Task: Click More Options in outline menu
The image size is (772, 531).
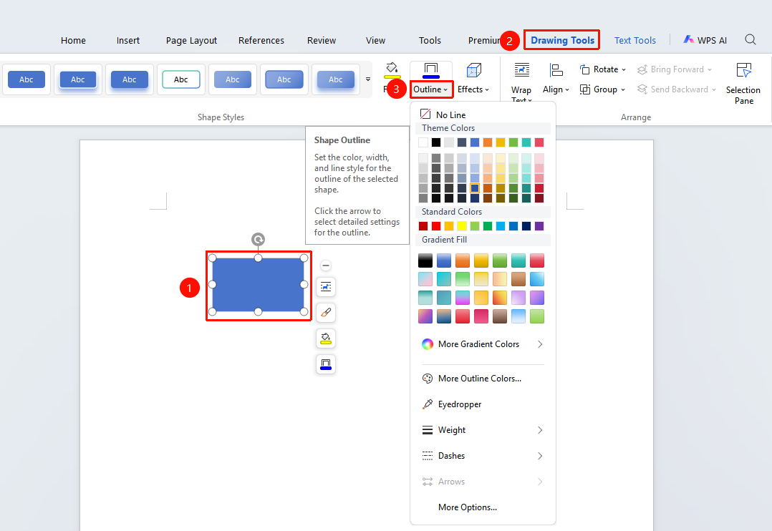Action: click(467, 507)
